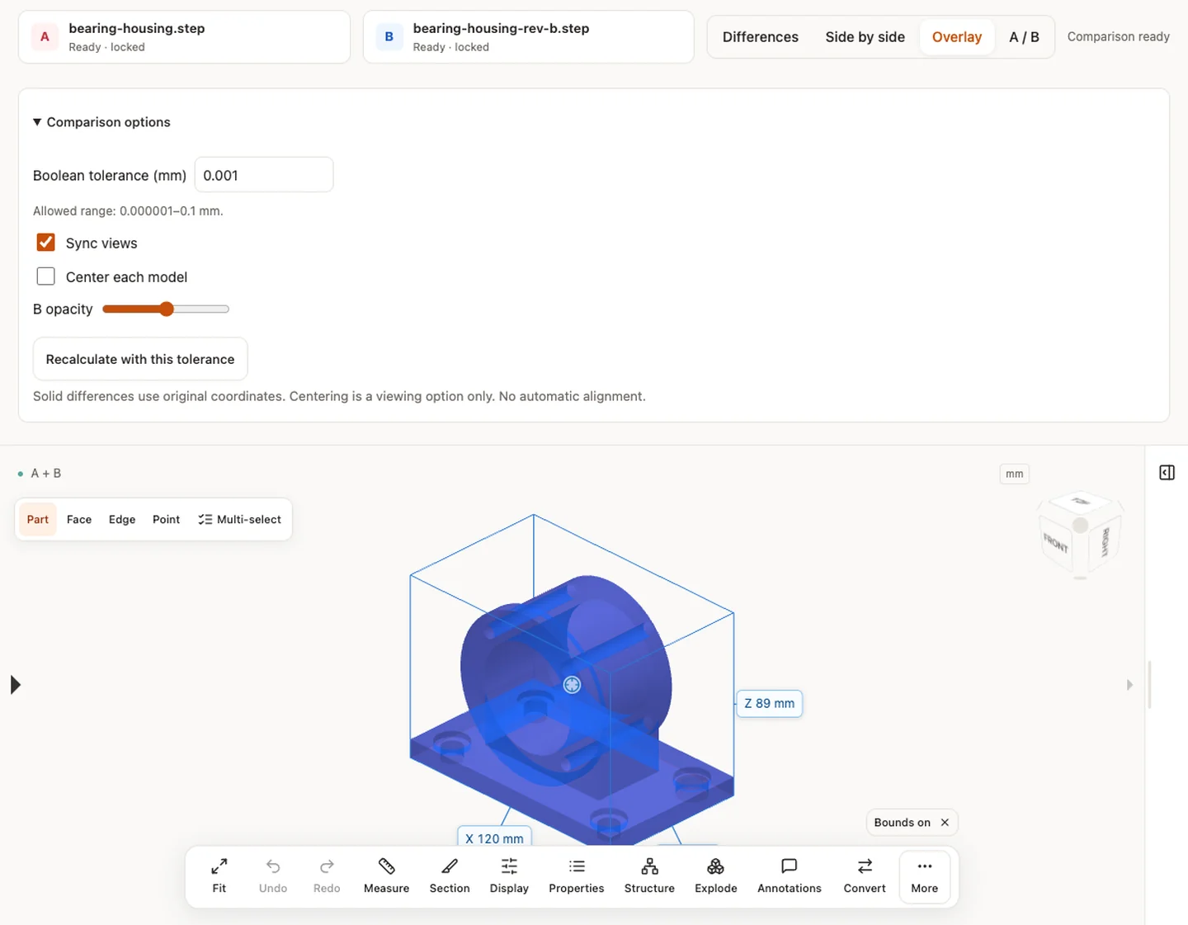Viewport: 1188px width, 925px height.
Task: Uncheck the Sync views checkbox
Action: pos(46,243)
